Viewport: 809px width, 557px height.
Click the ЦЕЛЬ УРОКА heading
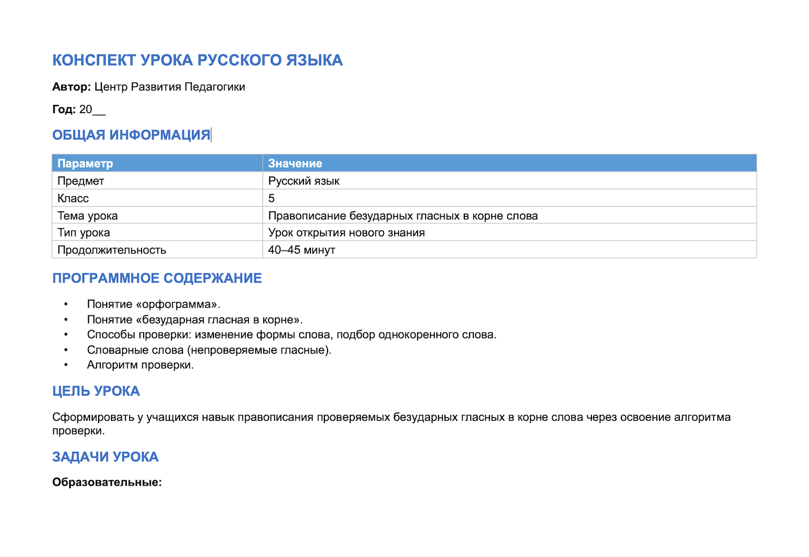coord(96,391)
